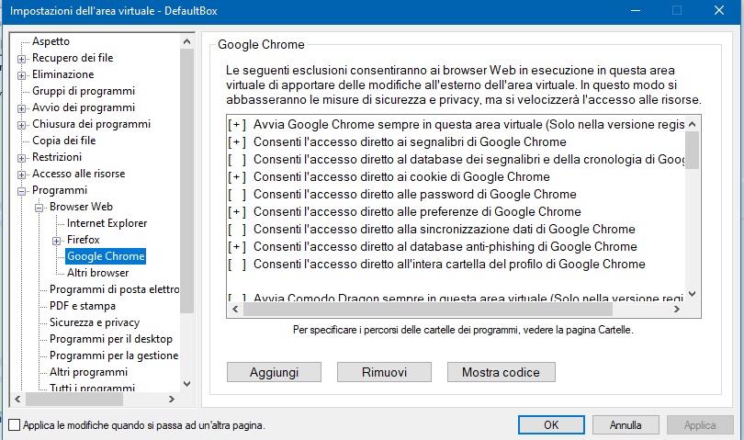Expand the Recupero dei file tree node

pyautogui.click(x=21, y=60)
